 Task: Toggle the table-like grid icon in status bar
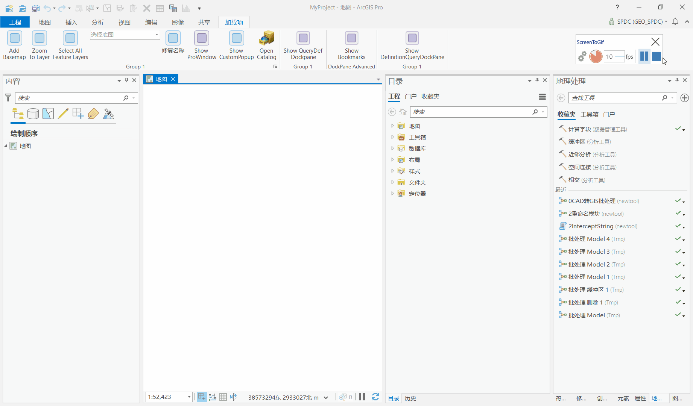pos(223,397)
